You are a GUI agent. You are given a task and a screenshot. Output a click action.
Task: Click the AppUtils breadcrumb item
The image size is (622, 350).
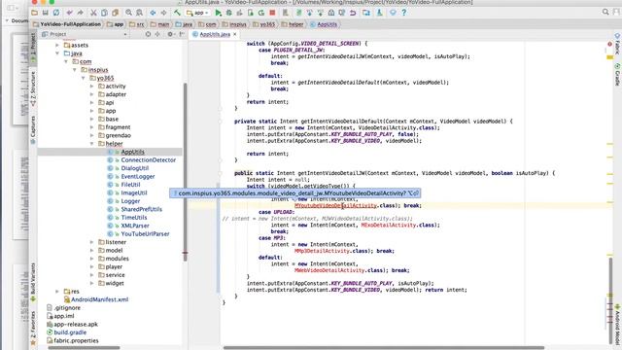point(324,24)
